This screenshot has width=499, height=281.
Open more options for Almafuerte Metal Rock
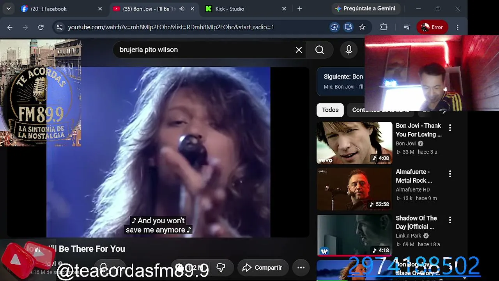450,174
